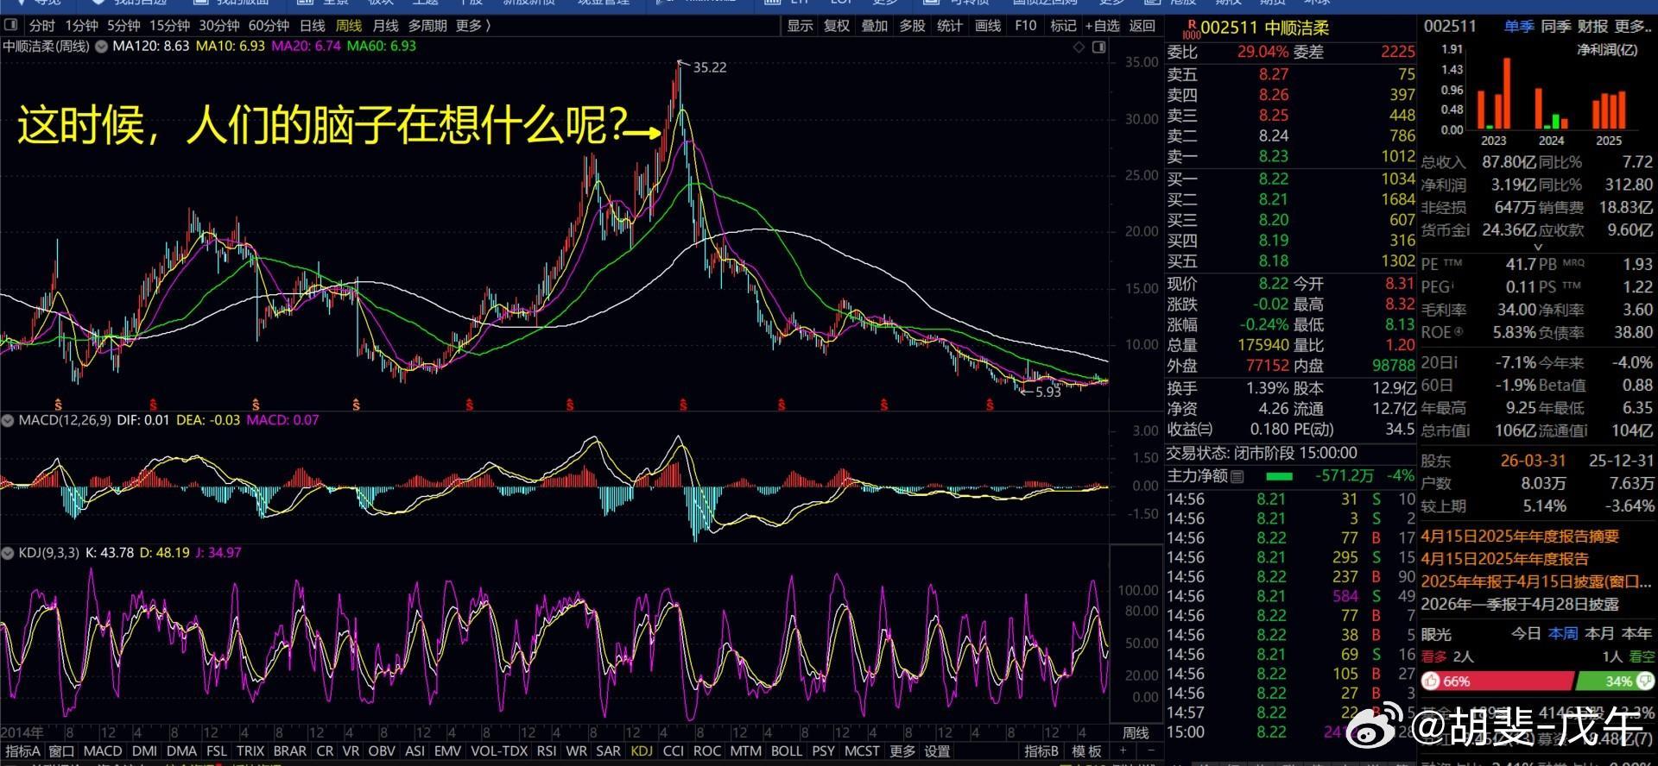Viewport: 1658px width, 766px height.
Task: Open the 统计 statistics tool
Action: (950, 26)
